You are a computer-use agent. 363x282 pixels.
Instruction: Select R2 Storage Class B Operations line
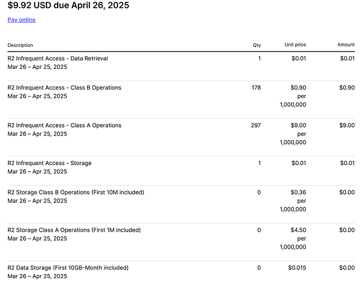pyautogui.click(x=181, y=204)
